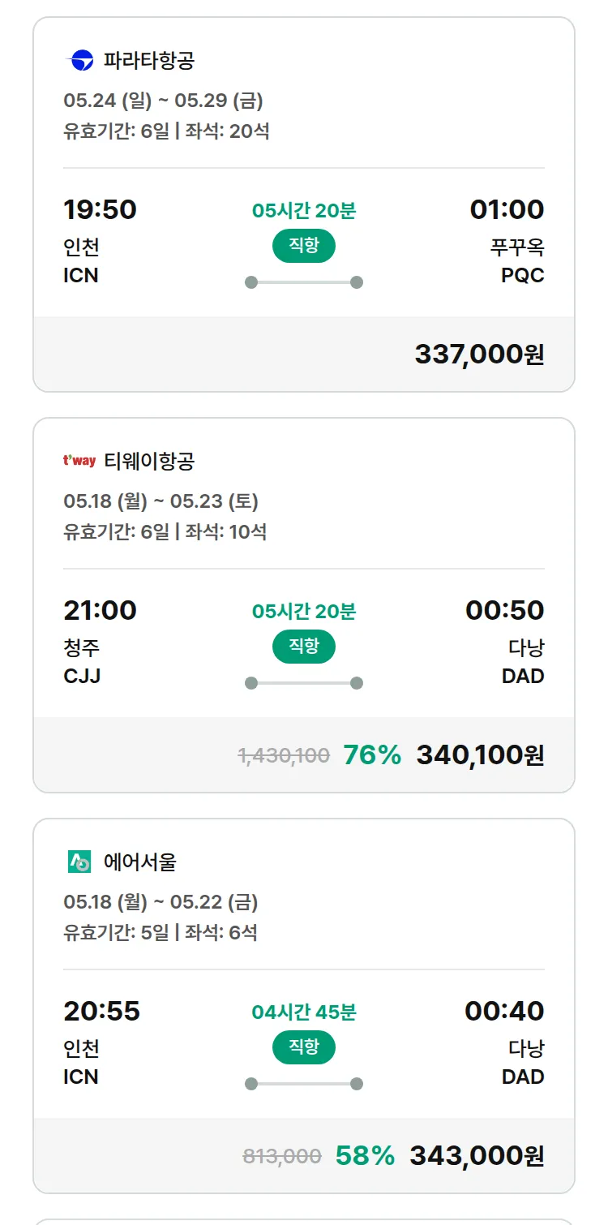Click the 파라타항공 airline name
608x1225 pixels.
click(x=149, y=60)
